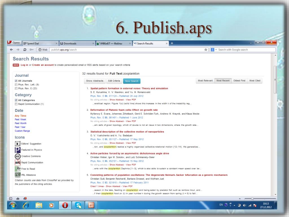Image resolution: width=289 pixels, height=217 pixels.
Task: Open the Deformation of Platonic foam cells article
Action: pyautogui.click(x=124, y=110)
